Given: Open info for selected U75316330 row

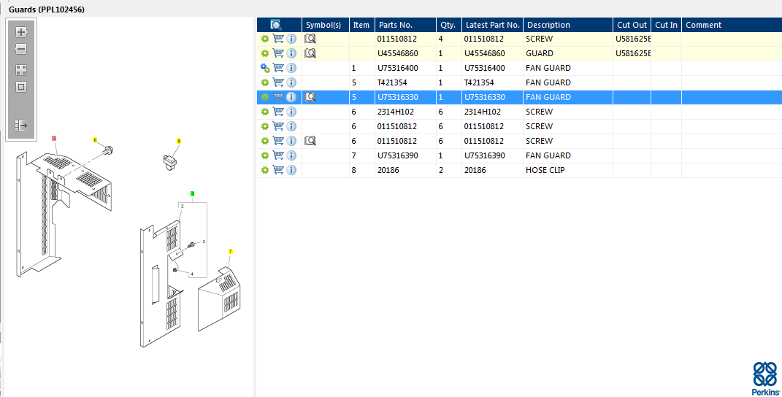Looking at the screenshot, I should (x=291, y=97).
